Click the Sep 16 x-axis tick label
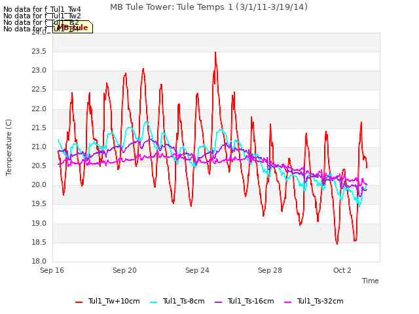 pos(52,270)
